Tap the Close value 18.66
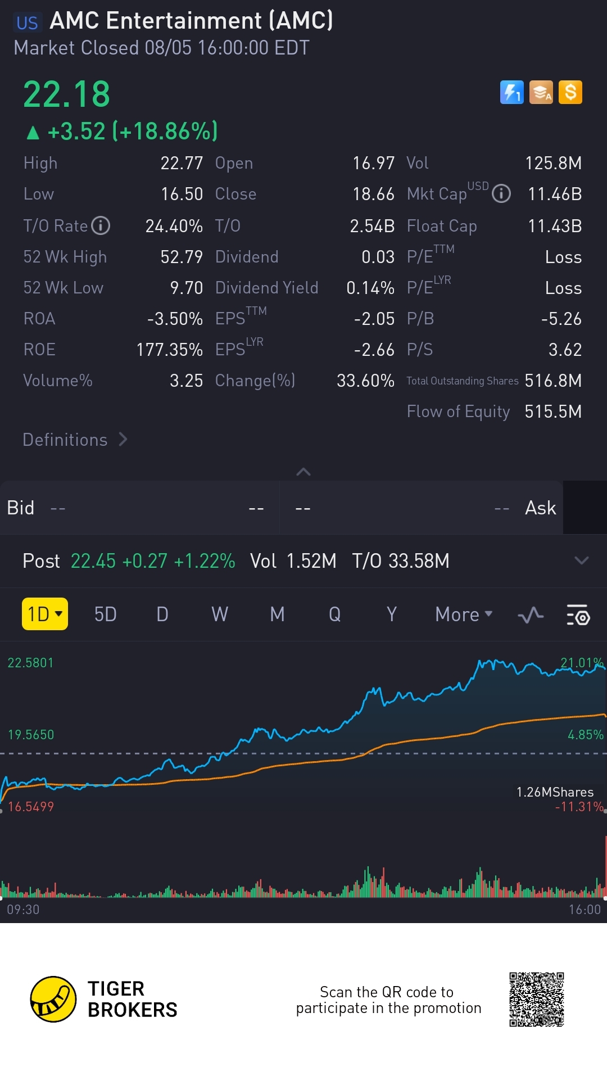607x1076 pixels. tap(374, 194)
